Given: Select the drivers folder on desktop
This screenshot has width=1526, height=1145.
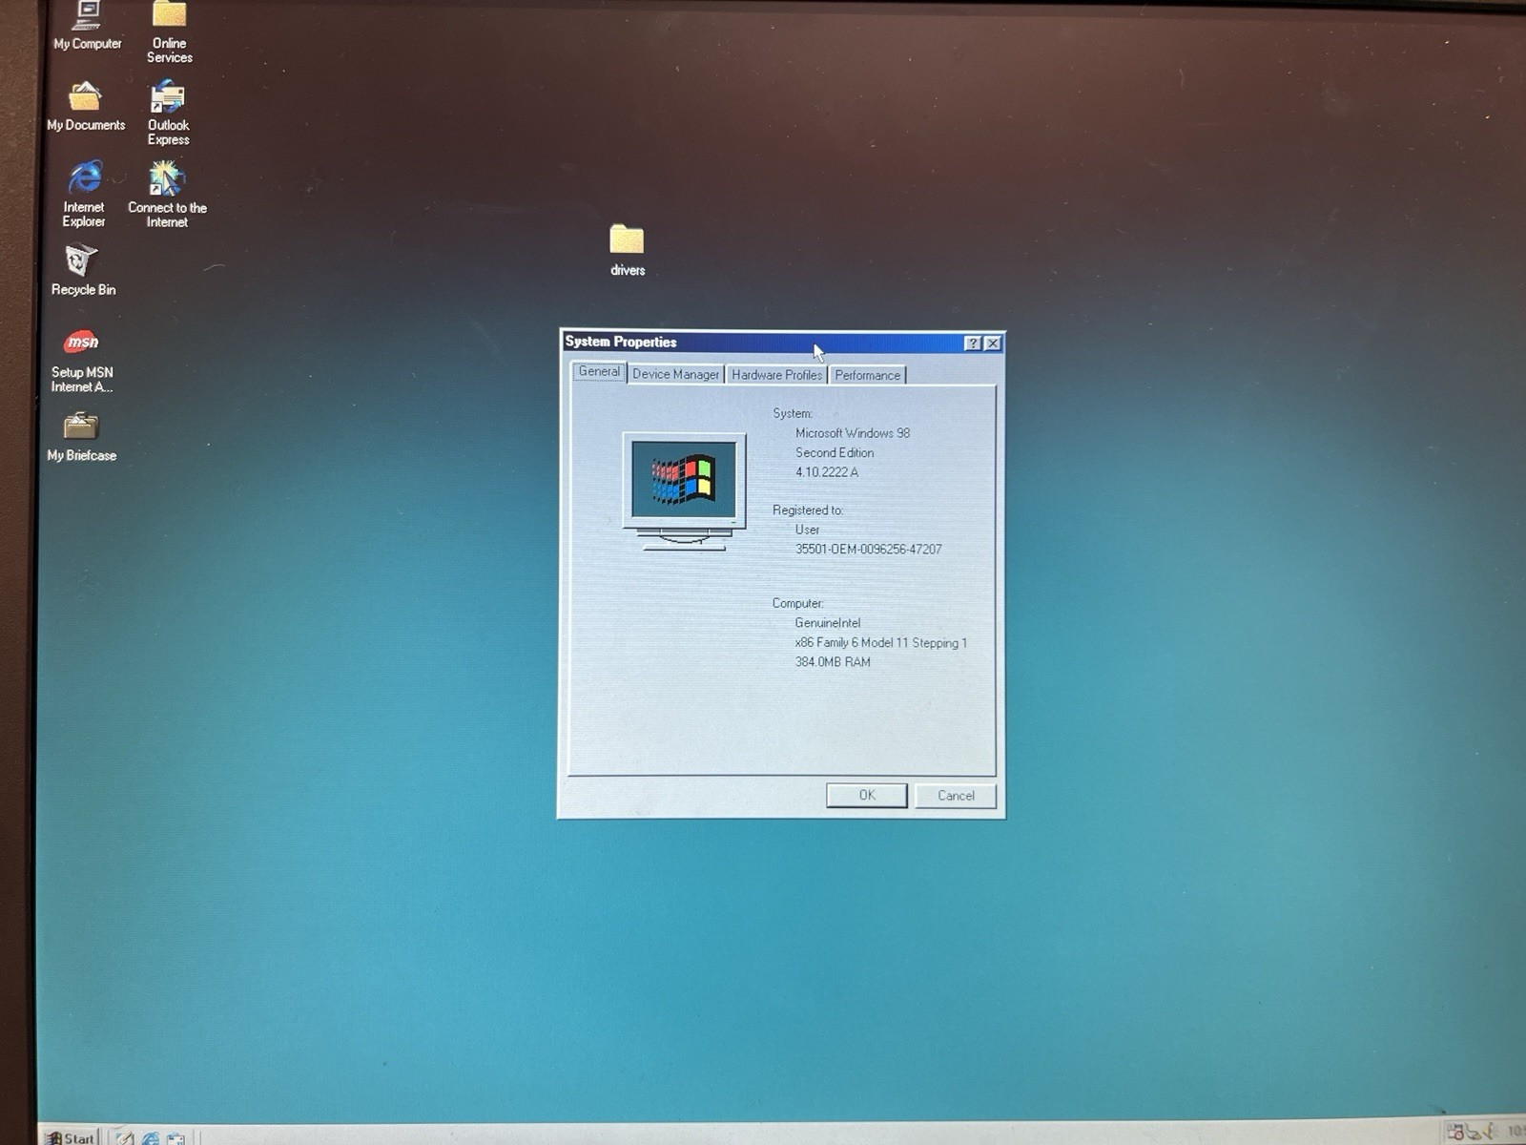Looking at the screenshot, I should 628,250.
